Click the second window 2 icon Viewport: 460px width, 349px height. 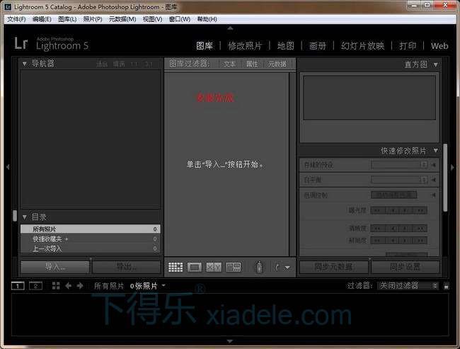coord(36,285)
